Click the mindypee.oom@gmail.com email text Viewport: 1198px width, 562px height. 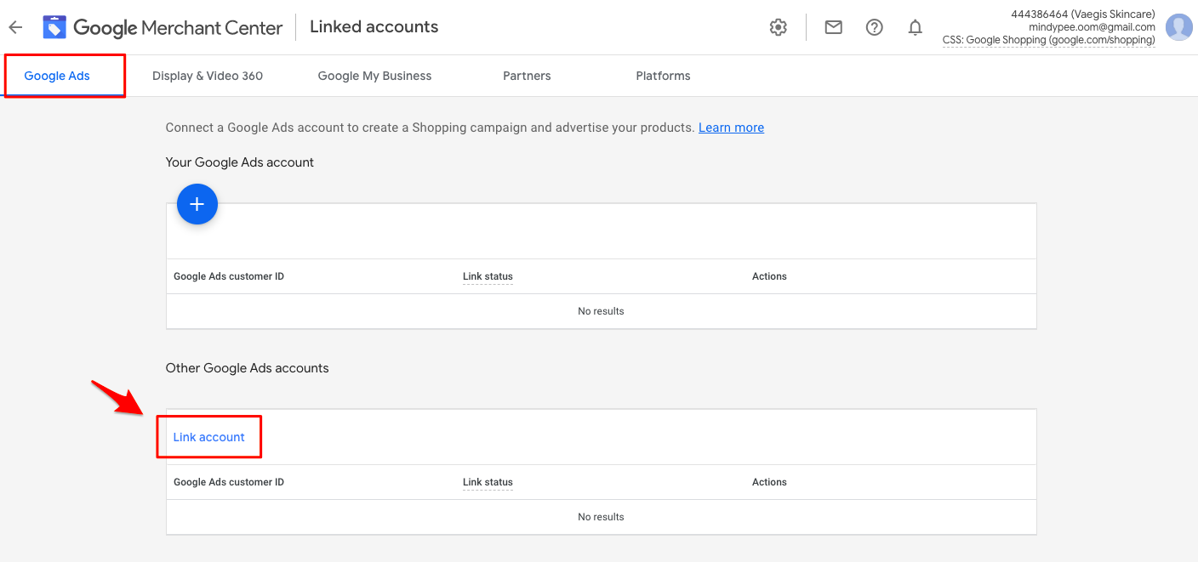click(x=1092, y=27)
